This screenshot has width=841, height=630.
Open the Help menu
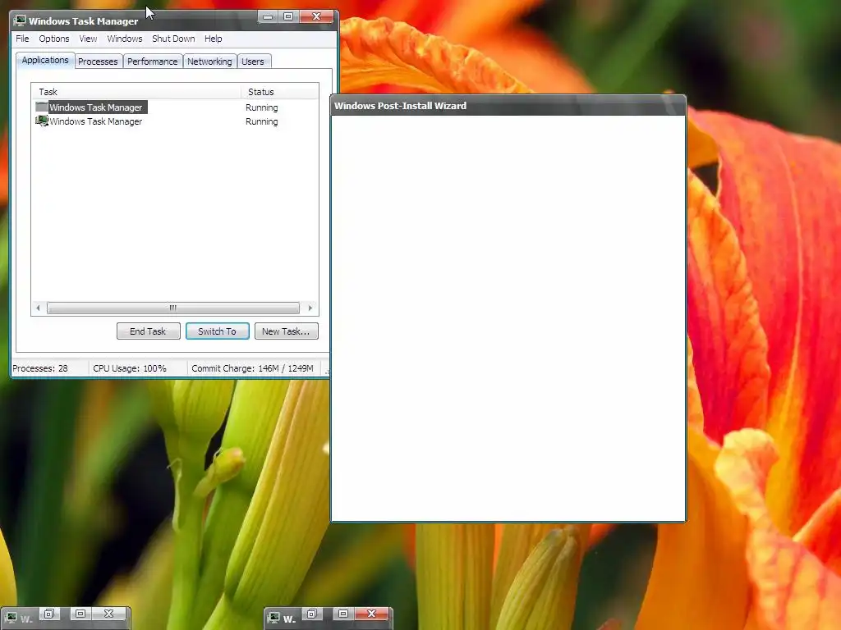(213, 39)
